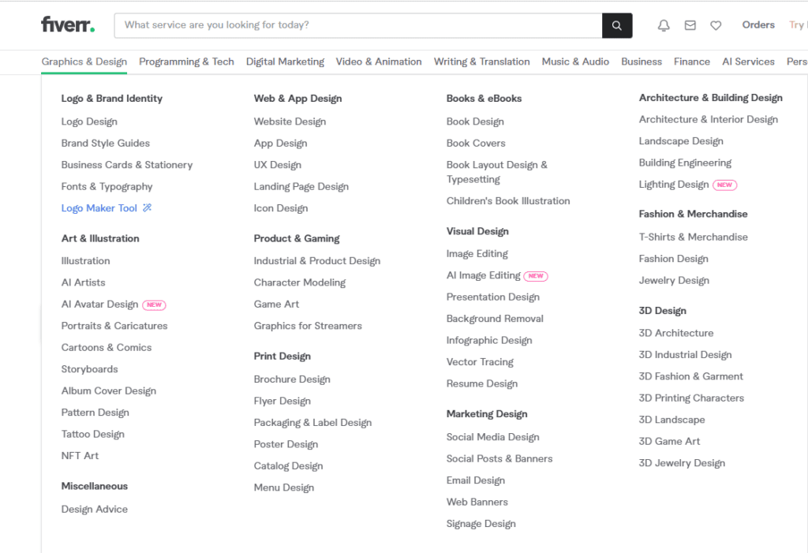Click the NEW badge beside AI Avatar Design
808x553 pixels.
pyautogui.click(x=155, y=305)
